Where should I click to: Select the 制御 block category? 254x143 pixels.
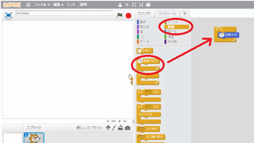pos(177,27)
